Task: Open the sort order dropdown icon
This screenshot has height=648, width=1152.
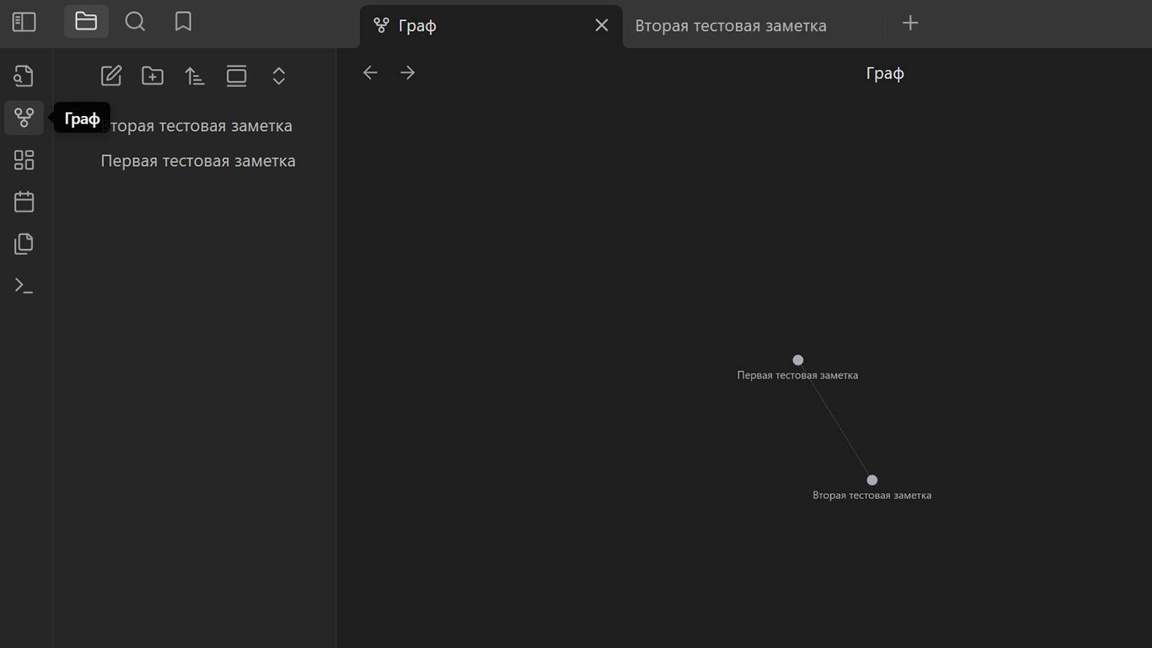Action: click(x=194, y=76)
